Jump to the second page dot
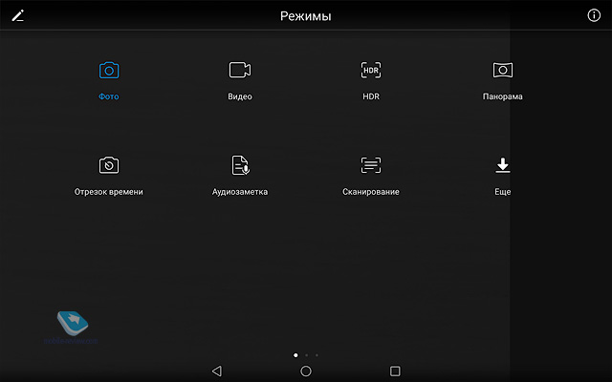Viewport: 612px width, 382px height. (306, 354)
